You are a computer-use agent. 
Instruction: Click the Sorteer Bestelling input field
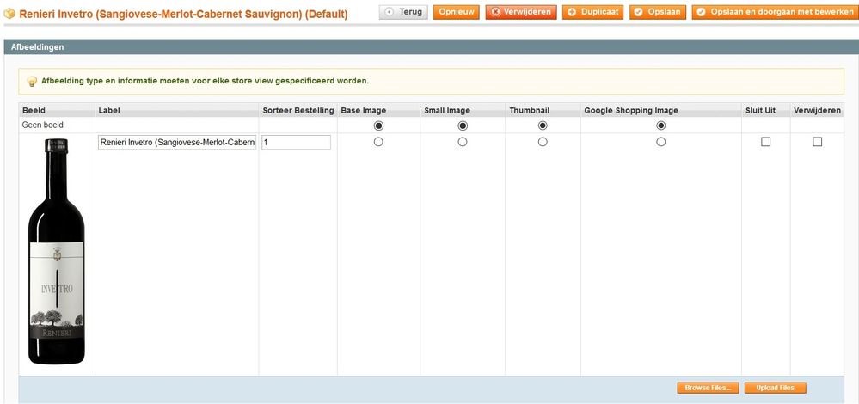tap(296, 143)
